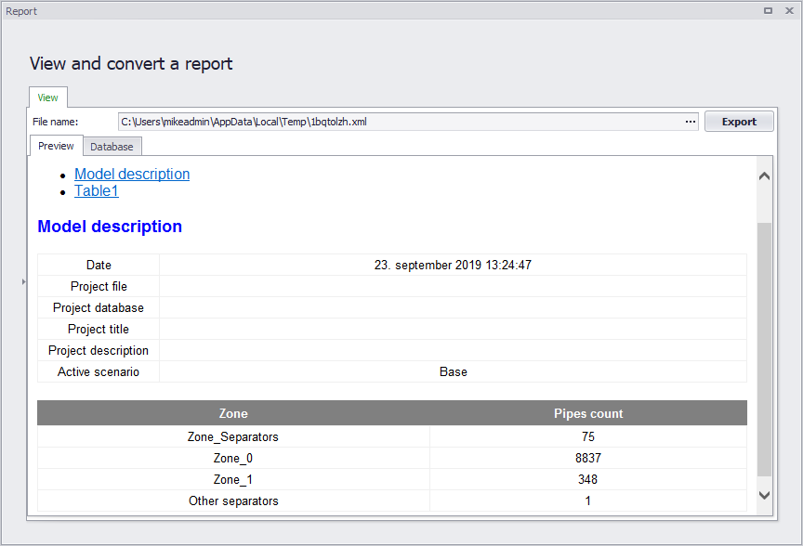The width and height of the screenshot is (803, 546).
Task: Select the date value 23. september 2019 13:24:47
Action: point(453,265)
